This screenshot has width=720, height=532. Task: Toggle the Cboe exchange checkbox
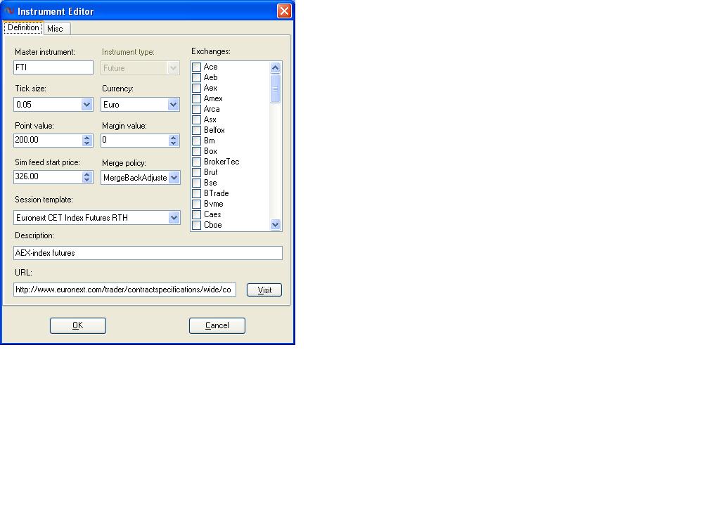coord(197,226)
